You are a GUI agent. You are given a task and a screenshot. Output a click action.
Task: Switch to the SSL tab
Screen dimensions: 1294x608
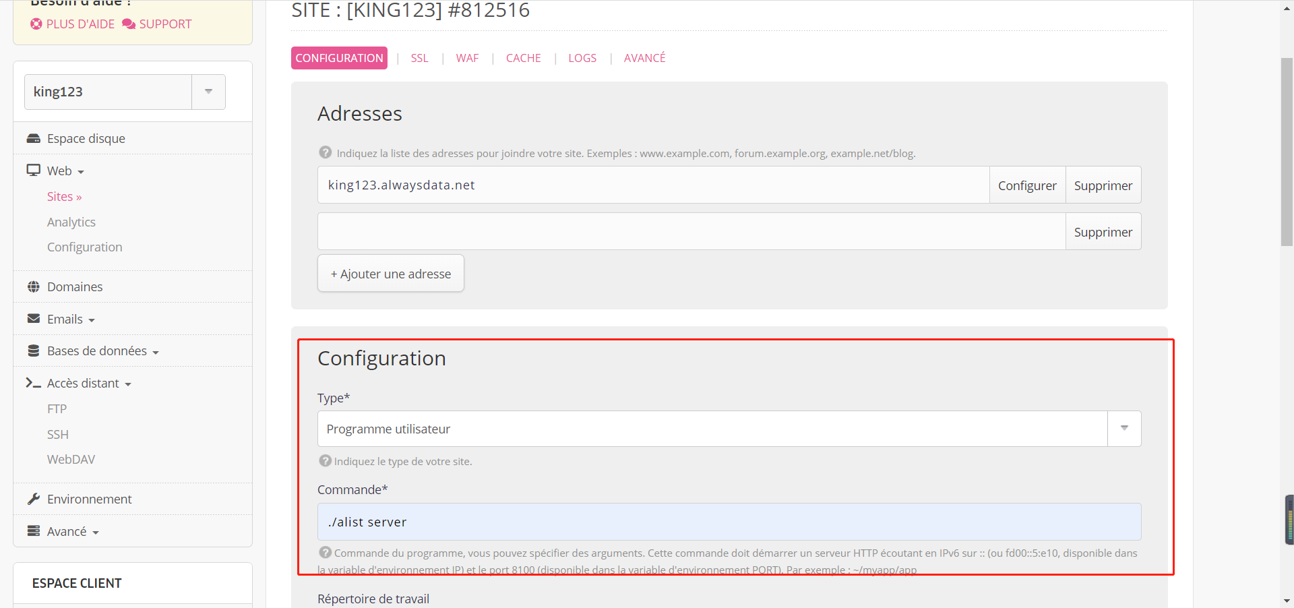click(x=419, y=58)
